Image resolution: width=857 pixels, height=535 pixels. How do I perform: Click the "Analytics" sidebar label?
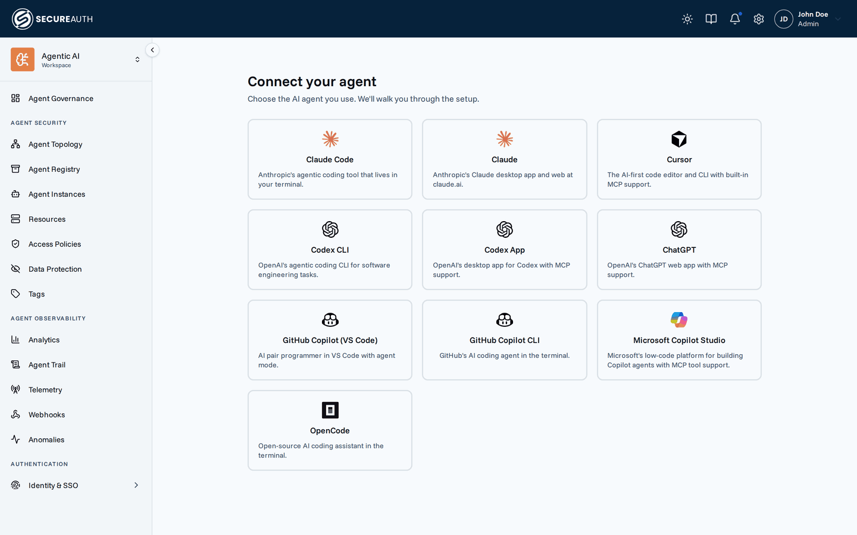(44, 340)
